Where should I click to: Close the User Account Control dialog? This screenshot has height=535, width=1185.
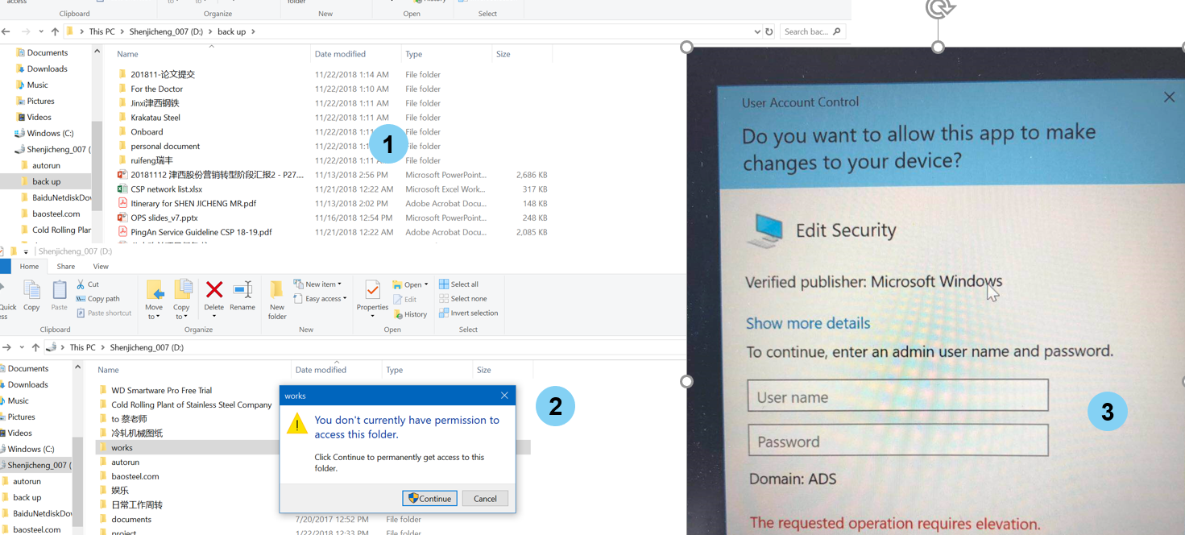[1169, 97]
